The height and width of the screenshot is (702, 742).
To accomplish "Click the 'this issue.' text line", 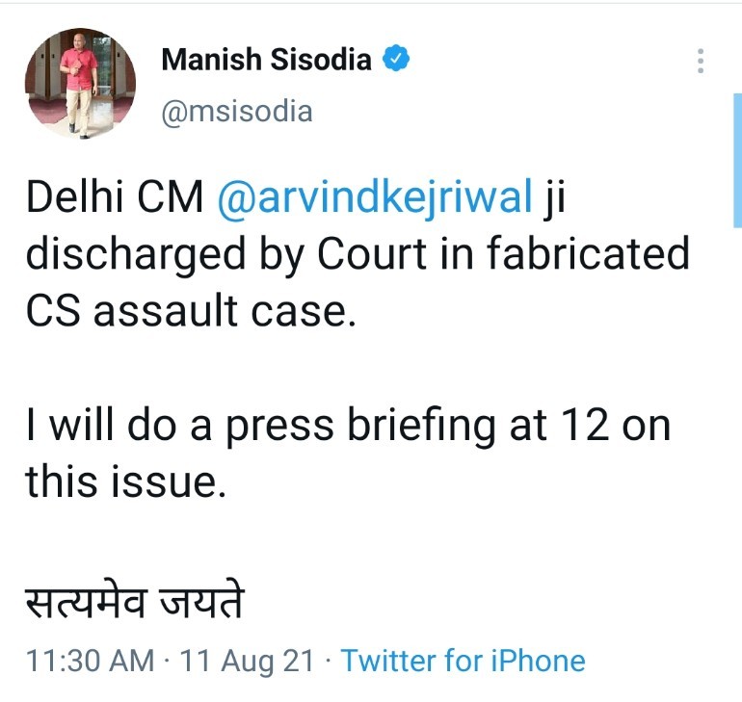I will click(125, 481).
